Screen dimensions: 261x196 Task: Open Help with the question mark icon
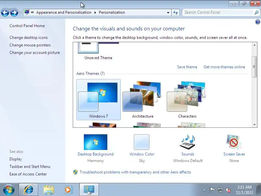pyautogui.click(x=257, y=22)
